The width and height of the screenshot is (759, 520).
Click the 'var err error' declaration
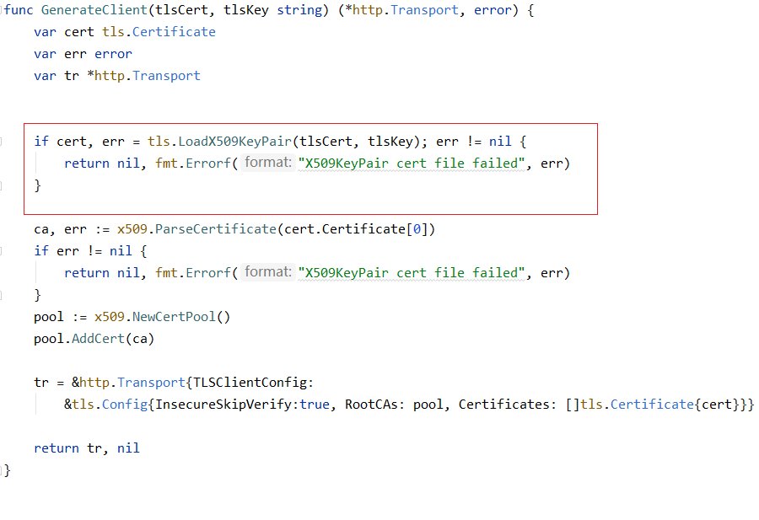[83, 54]
